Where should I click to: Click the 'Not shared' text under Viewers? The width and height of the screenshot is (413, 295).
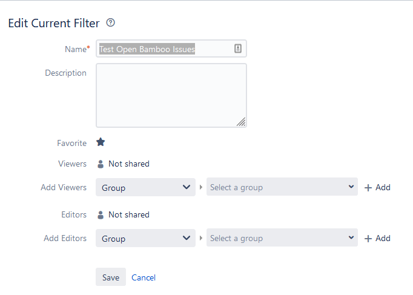coord(128,164)
